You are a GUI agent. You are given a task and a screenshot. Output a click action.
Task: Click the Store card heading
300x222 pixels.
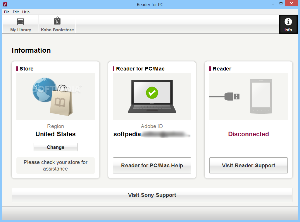point(27,69)
